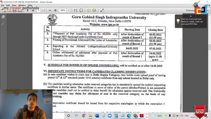Click 'SCHEDULE FOR ROUND 02 OF ONLINE COUNSELLING' heading

(x=83, y=65)
